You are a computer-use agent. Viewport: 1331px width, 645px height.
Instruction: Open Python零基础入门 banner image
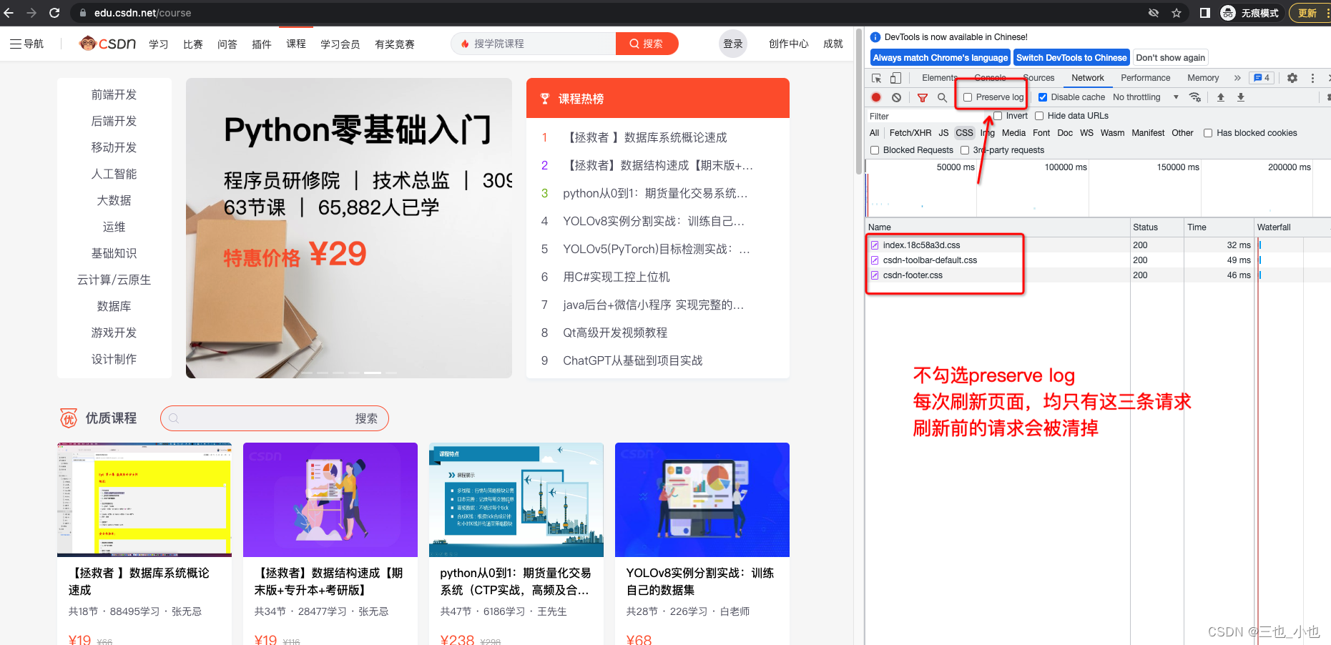pyautogui.click(x=349, y=228)
